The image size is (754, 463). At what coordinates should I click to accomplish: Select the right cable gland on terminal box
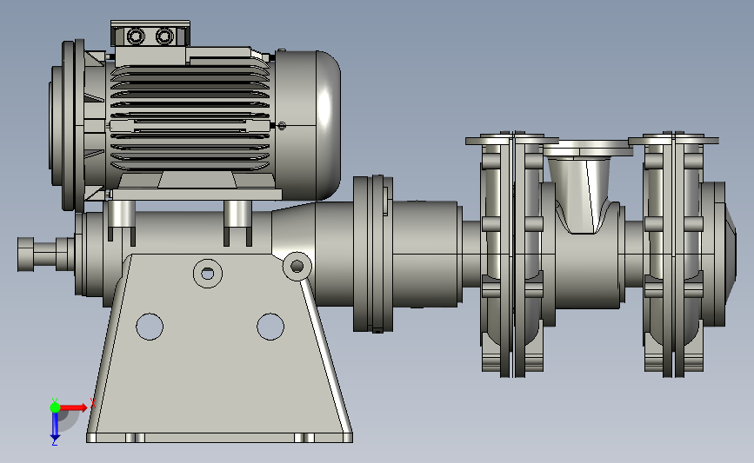click(164, 36)
